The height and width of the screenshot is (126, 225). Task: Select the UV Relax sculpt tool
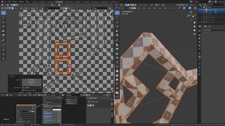(x=4, y=54)
